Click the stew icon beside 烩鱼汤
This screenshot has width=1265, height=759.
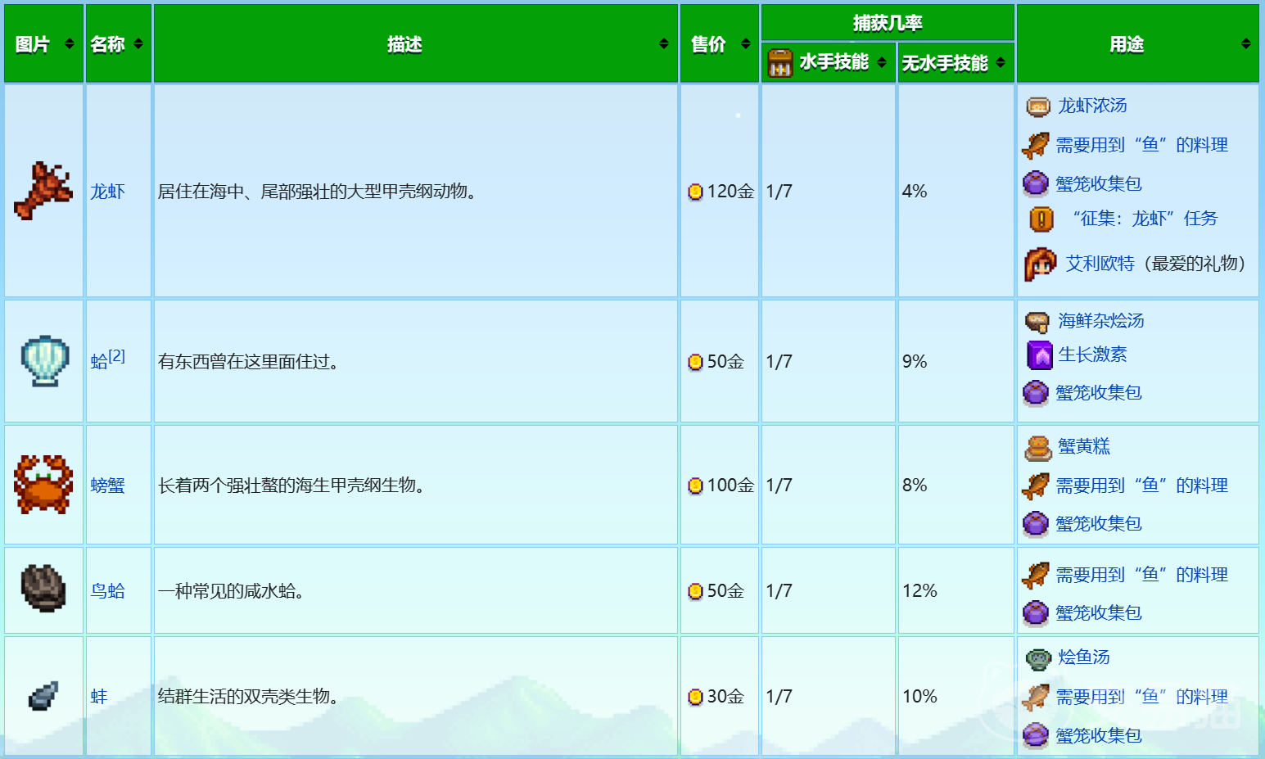(x=1038, y=658)
